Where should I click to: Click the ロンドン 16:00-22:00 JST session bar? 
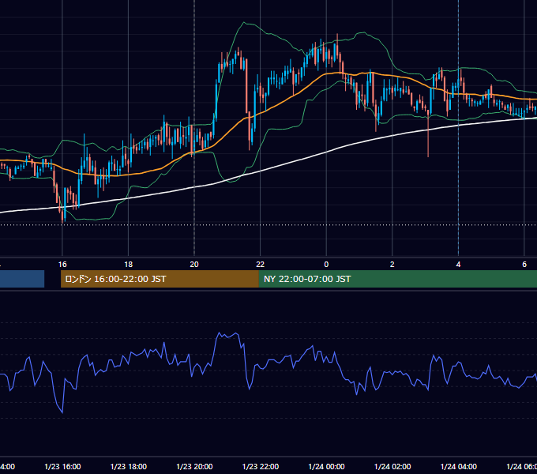(x=160, y=279)
